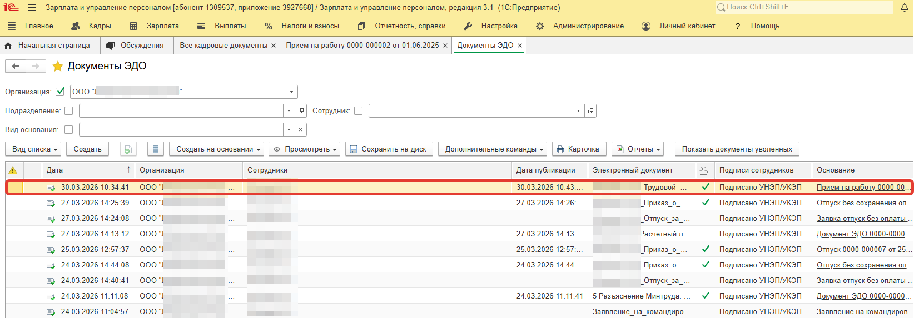Click the Показать документы уволенных button
This screenshot has width=914, height=318.
737,149
